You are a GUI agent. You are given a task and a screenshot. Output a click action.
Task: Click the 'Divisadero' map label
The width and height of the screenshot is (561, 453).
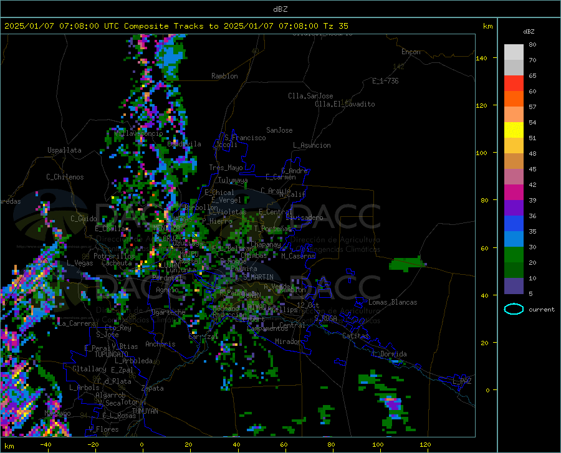click(304, 217)
